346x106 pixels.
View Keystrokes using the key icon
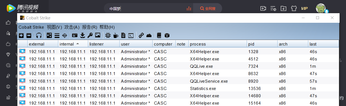tap(90, 35)
